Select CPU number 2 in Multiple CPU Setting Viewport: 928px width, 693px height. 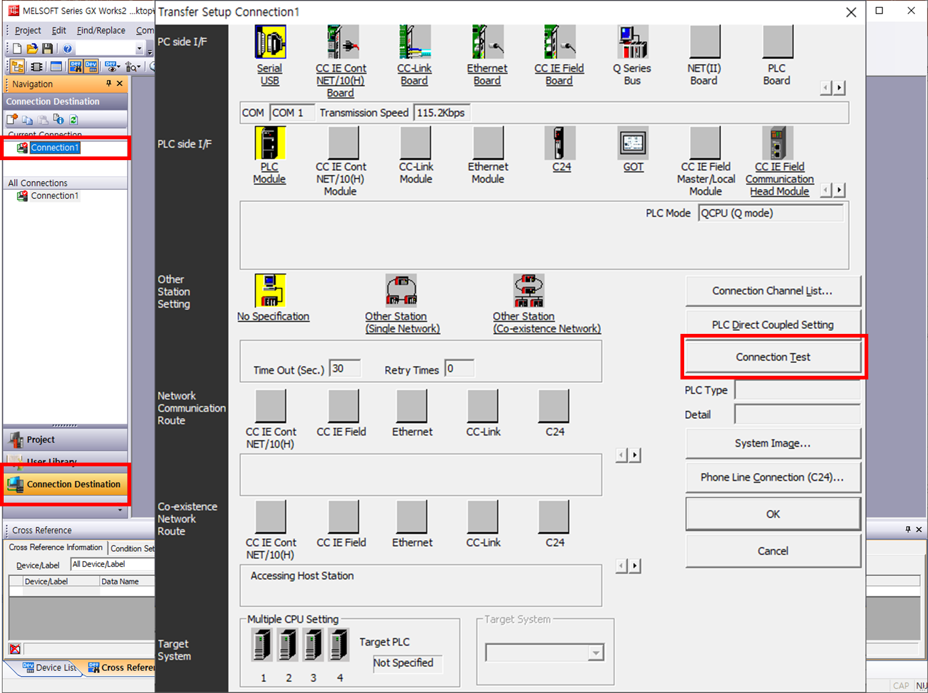click(x=288, y=645)
